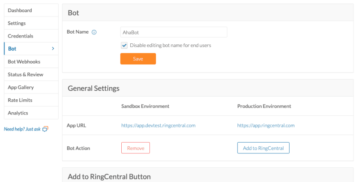
Task: Click the orange Save button
Action: pyautogui.click(x=138, y=59)
